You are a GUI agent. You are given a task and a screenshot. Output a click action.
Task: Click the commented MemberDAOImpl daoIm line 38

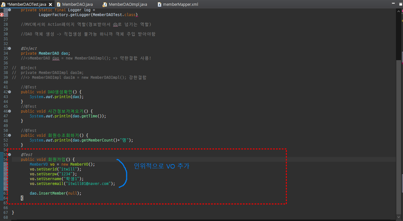point(52,73)
